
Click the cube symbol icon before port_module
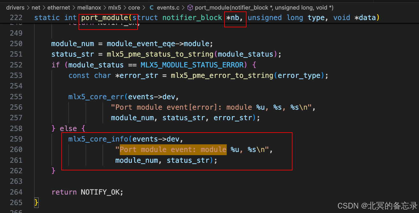pyautogui.click(x=190, y=7)
